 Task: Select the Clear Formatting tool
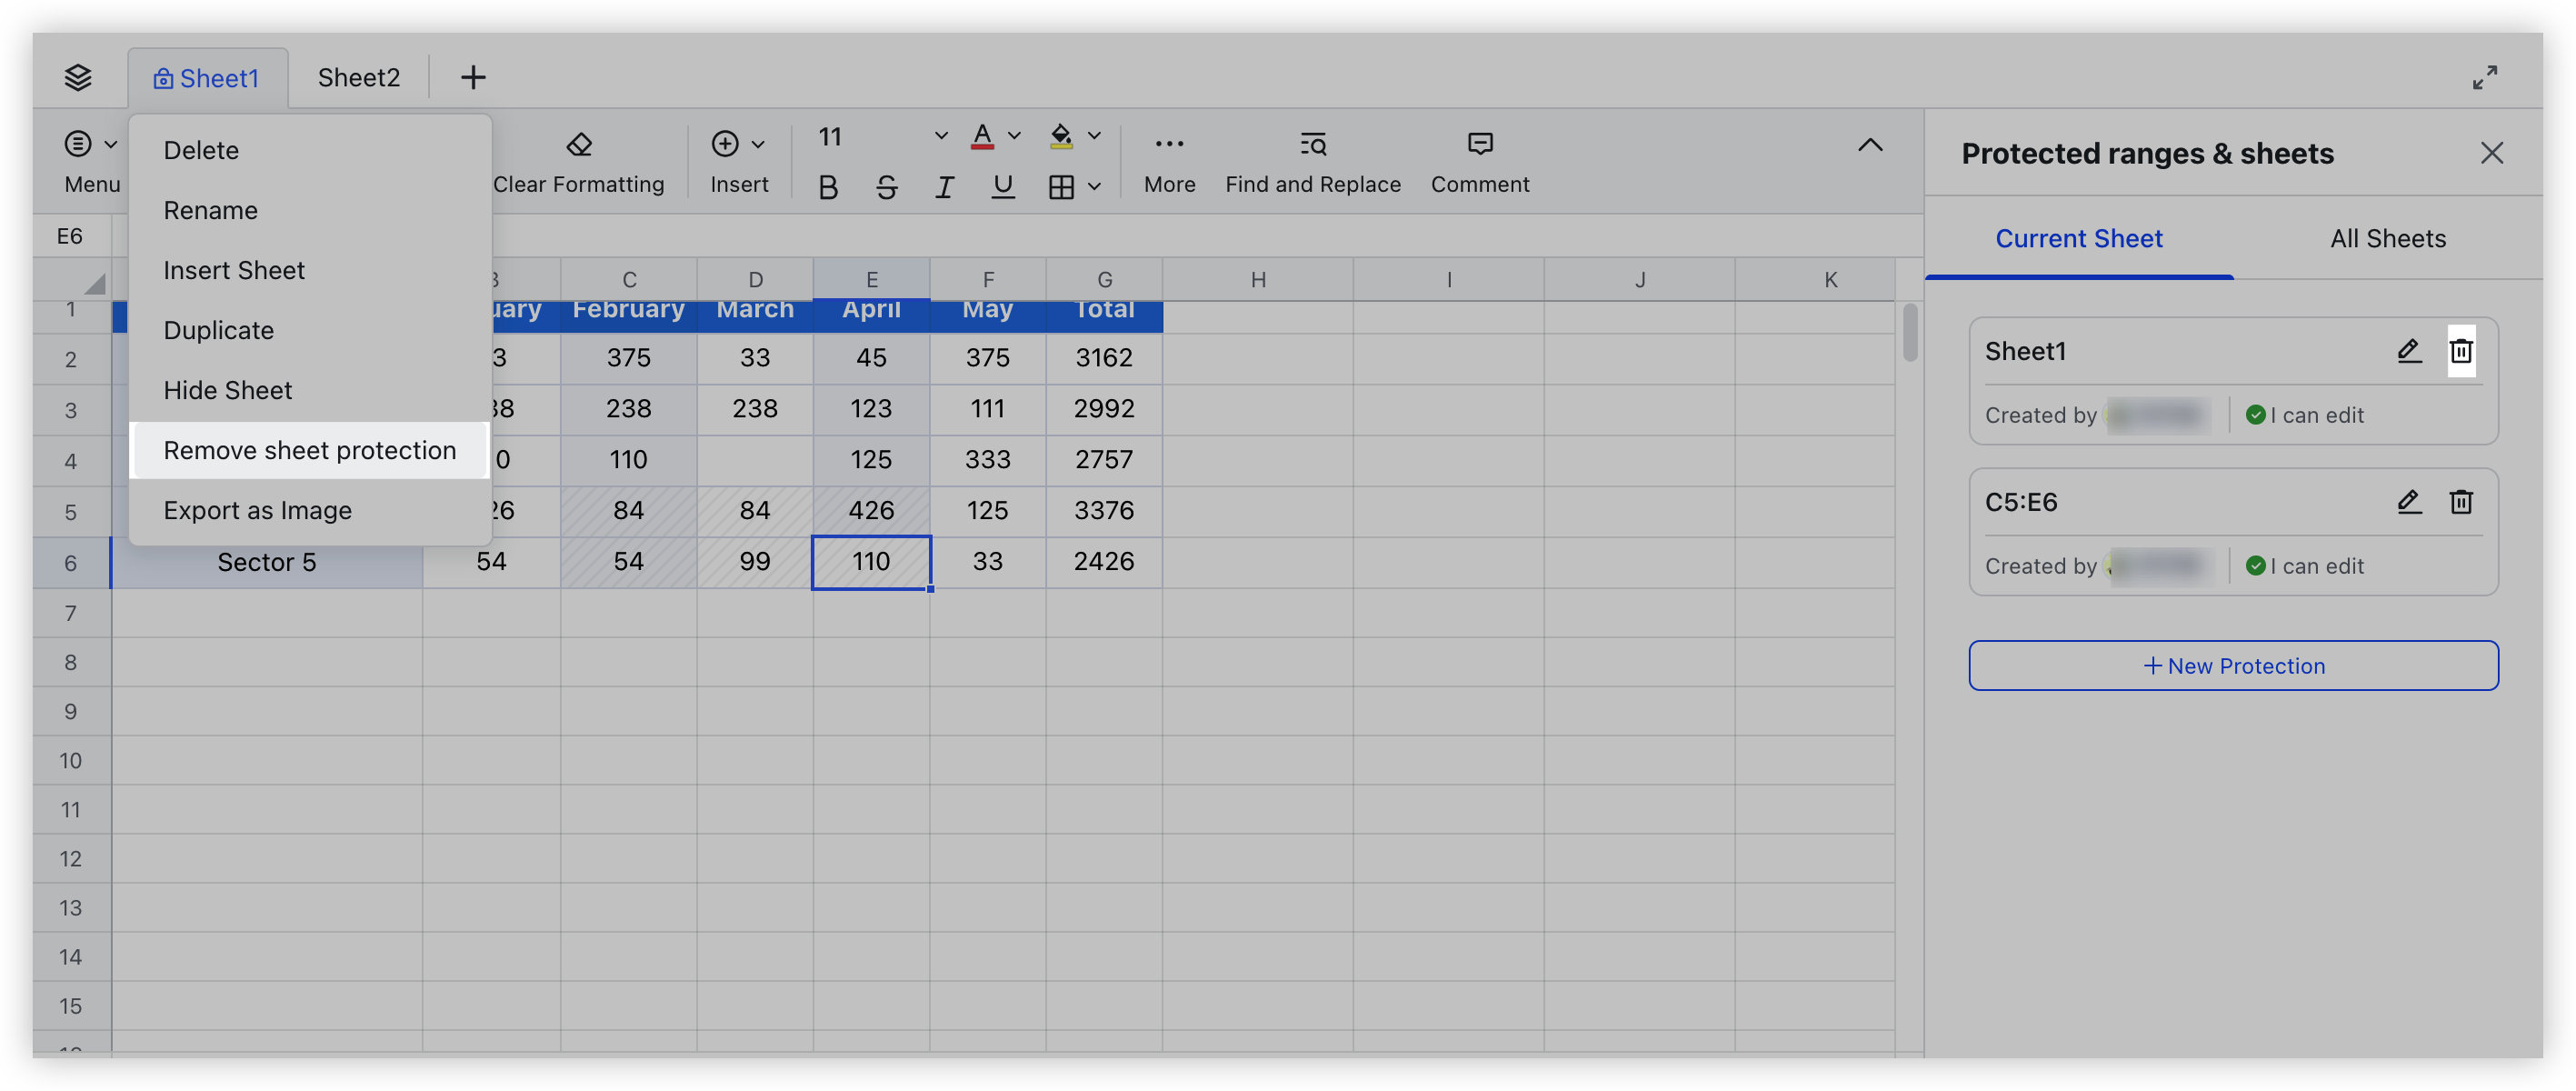click(579, 160)
